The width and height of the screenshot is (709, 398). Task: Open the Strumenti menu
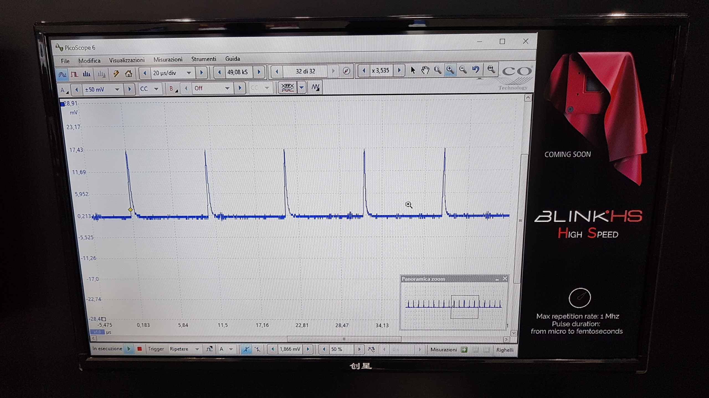click(x=204, y=59)
